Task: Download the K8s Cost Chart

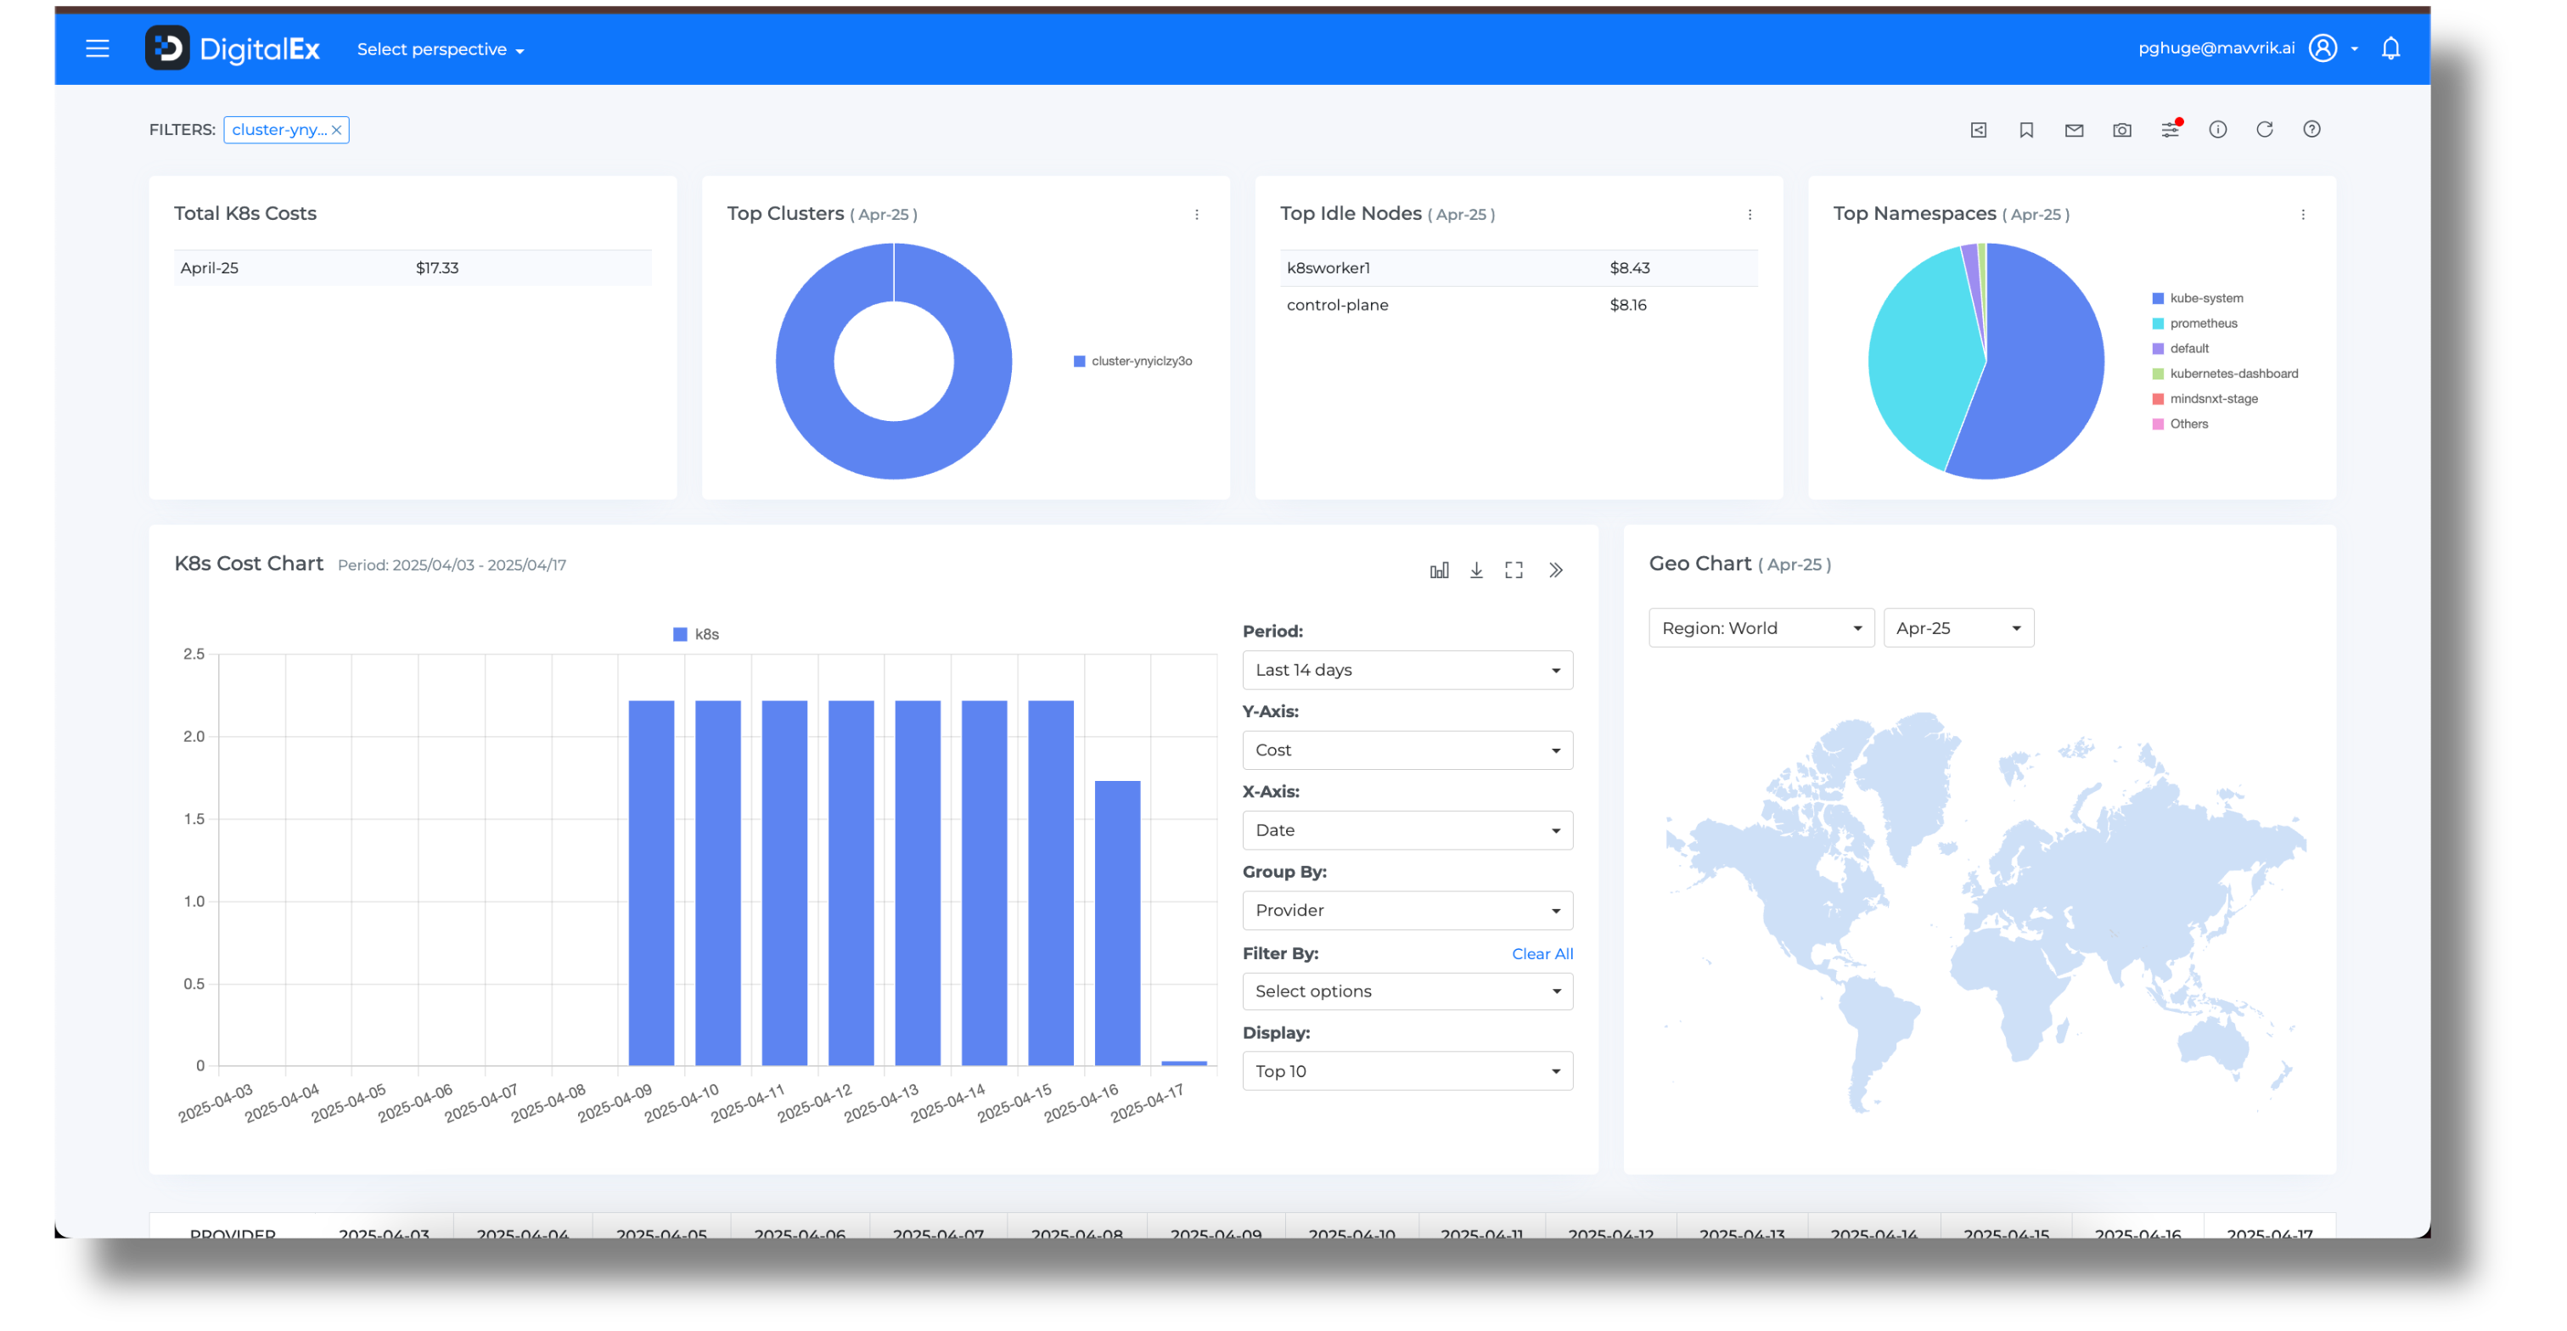Action: (1476, 570)
